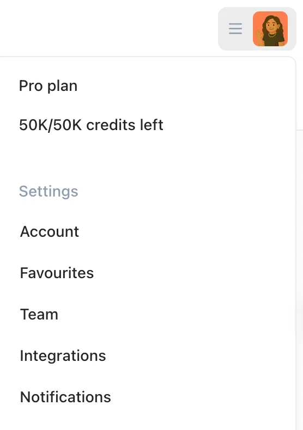Choose the Favourites menu item
This screenshot has width=303, height=430.
coord(57,273)
